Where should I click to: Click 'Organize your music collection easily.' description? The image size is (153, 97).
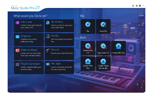(29, 40)
